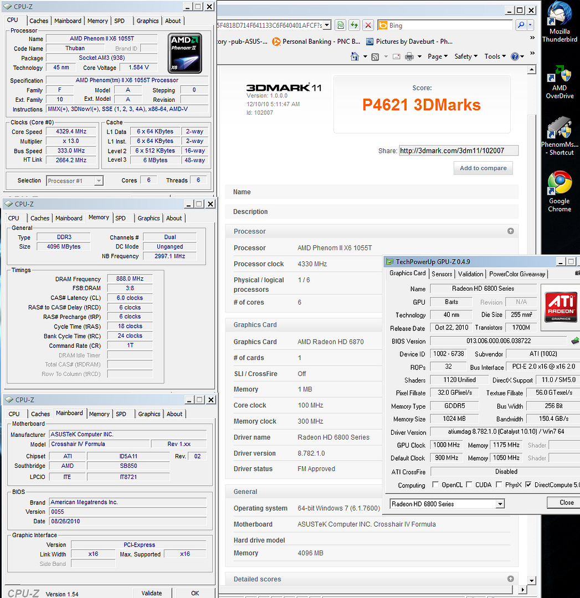
Task: Click the OK button in CPU-Z
Action: pyautogui.click(x=195, y=593)
